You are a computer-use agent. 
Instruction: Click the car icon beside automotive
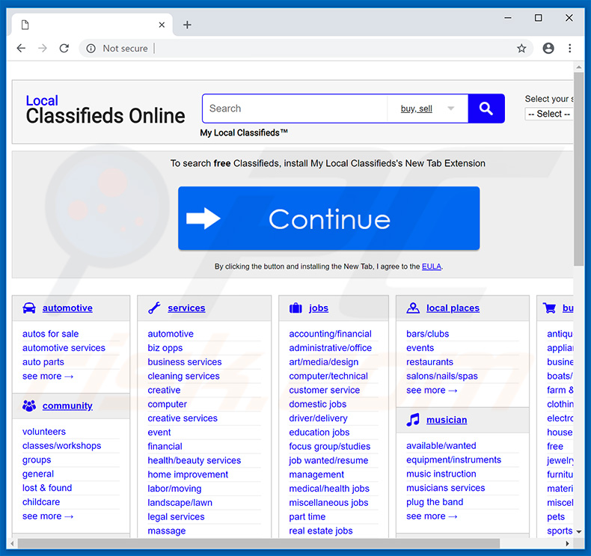pos(29,308)
